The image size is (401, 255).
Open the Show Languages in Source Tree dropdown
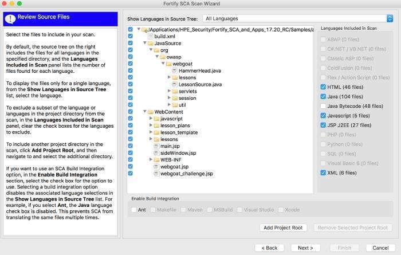298,18
